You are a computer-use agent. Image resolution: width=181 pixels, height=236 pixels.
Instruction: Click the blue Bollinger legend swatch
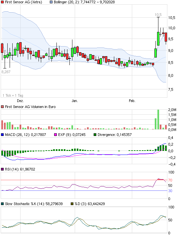[51, 2]
